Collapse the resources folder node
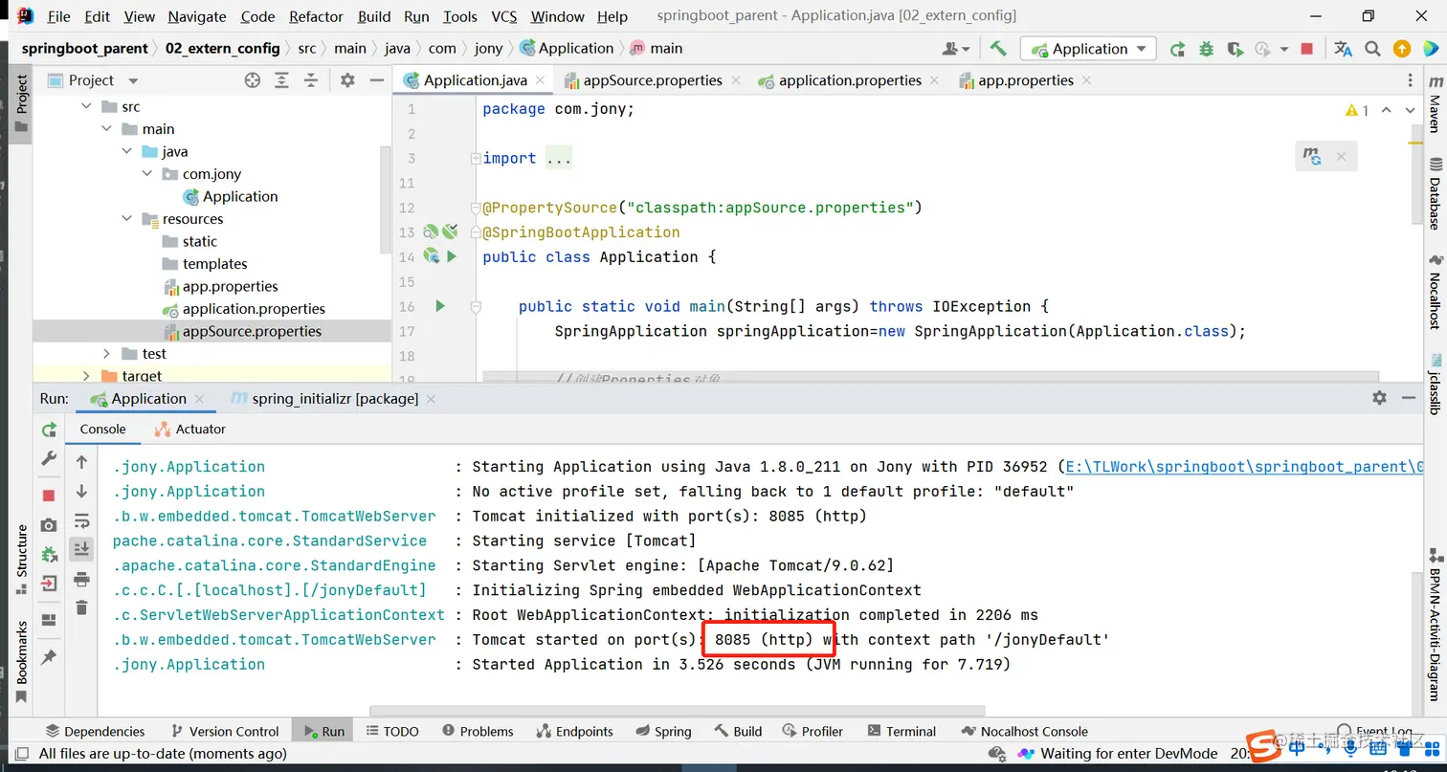 pos(127,219)
